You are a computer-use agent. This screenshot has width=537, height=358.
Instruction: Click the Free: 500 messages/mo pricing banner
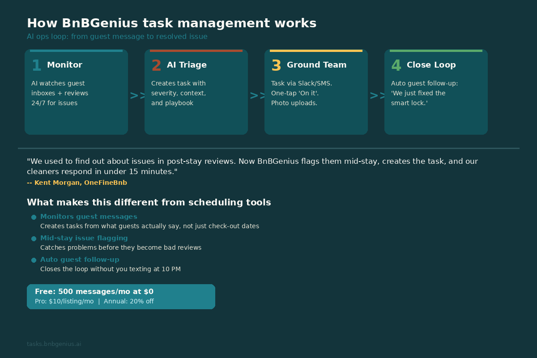pos(121,296)
